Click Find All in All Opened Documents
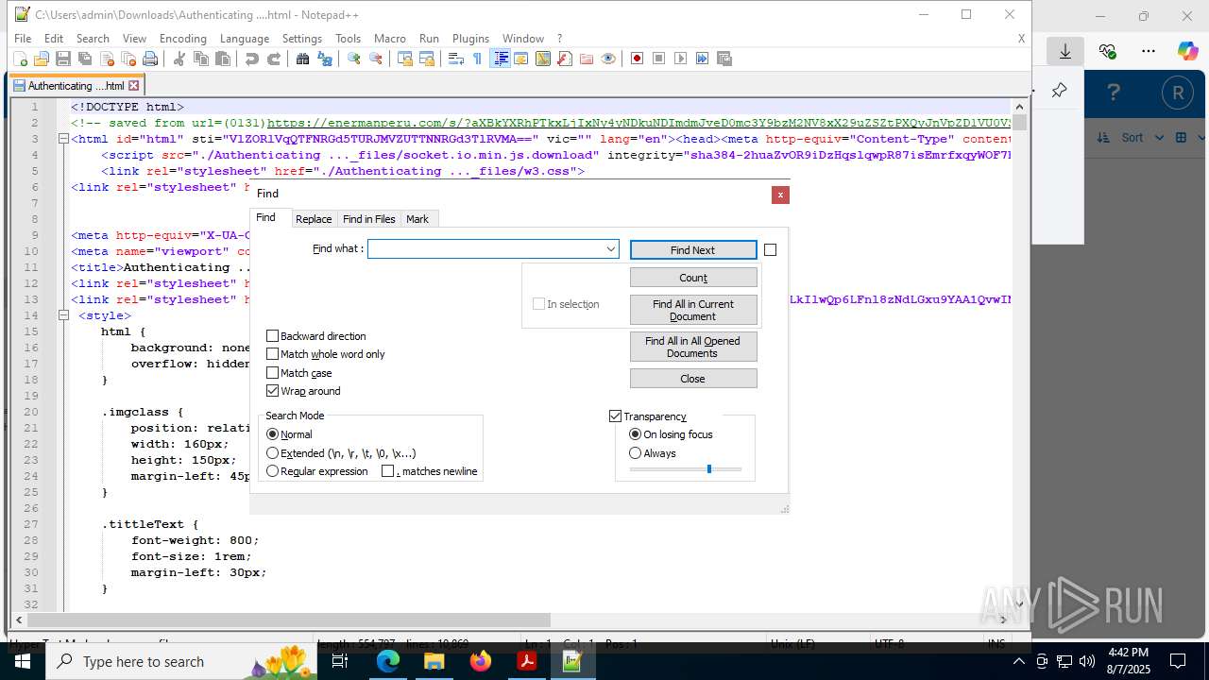 [x=693, y=347]
